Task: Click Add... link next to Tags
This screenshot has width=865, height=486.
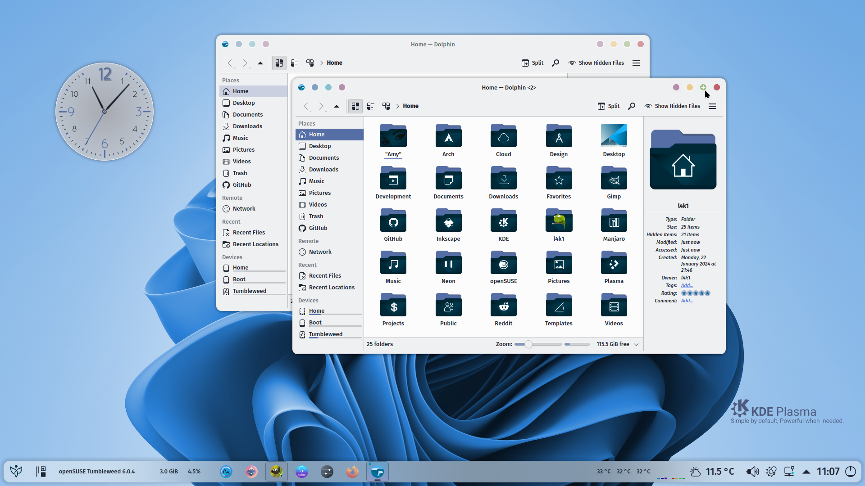Action: tap(687, 285)
